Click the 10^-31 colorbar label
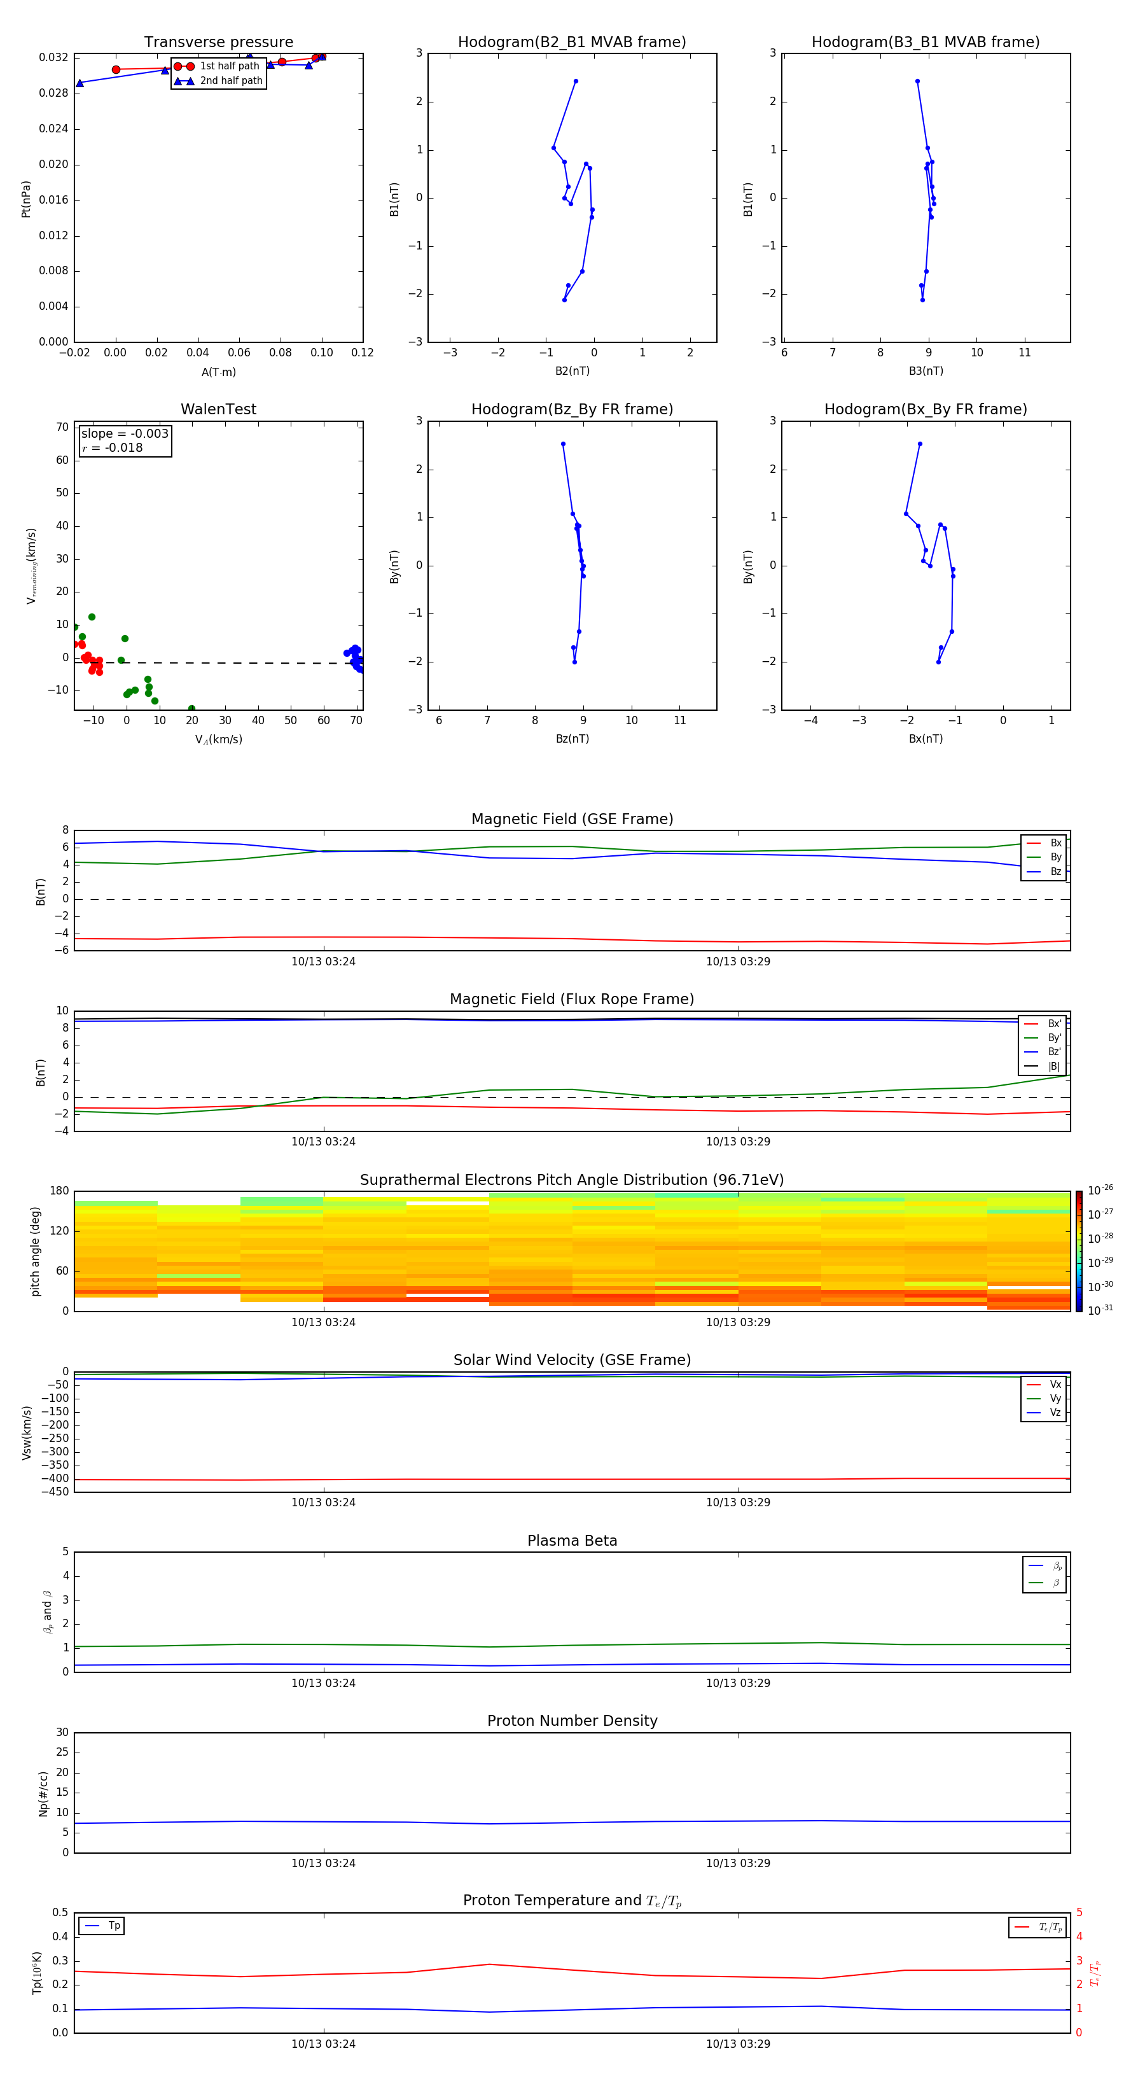 1100,1310
